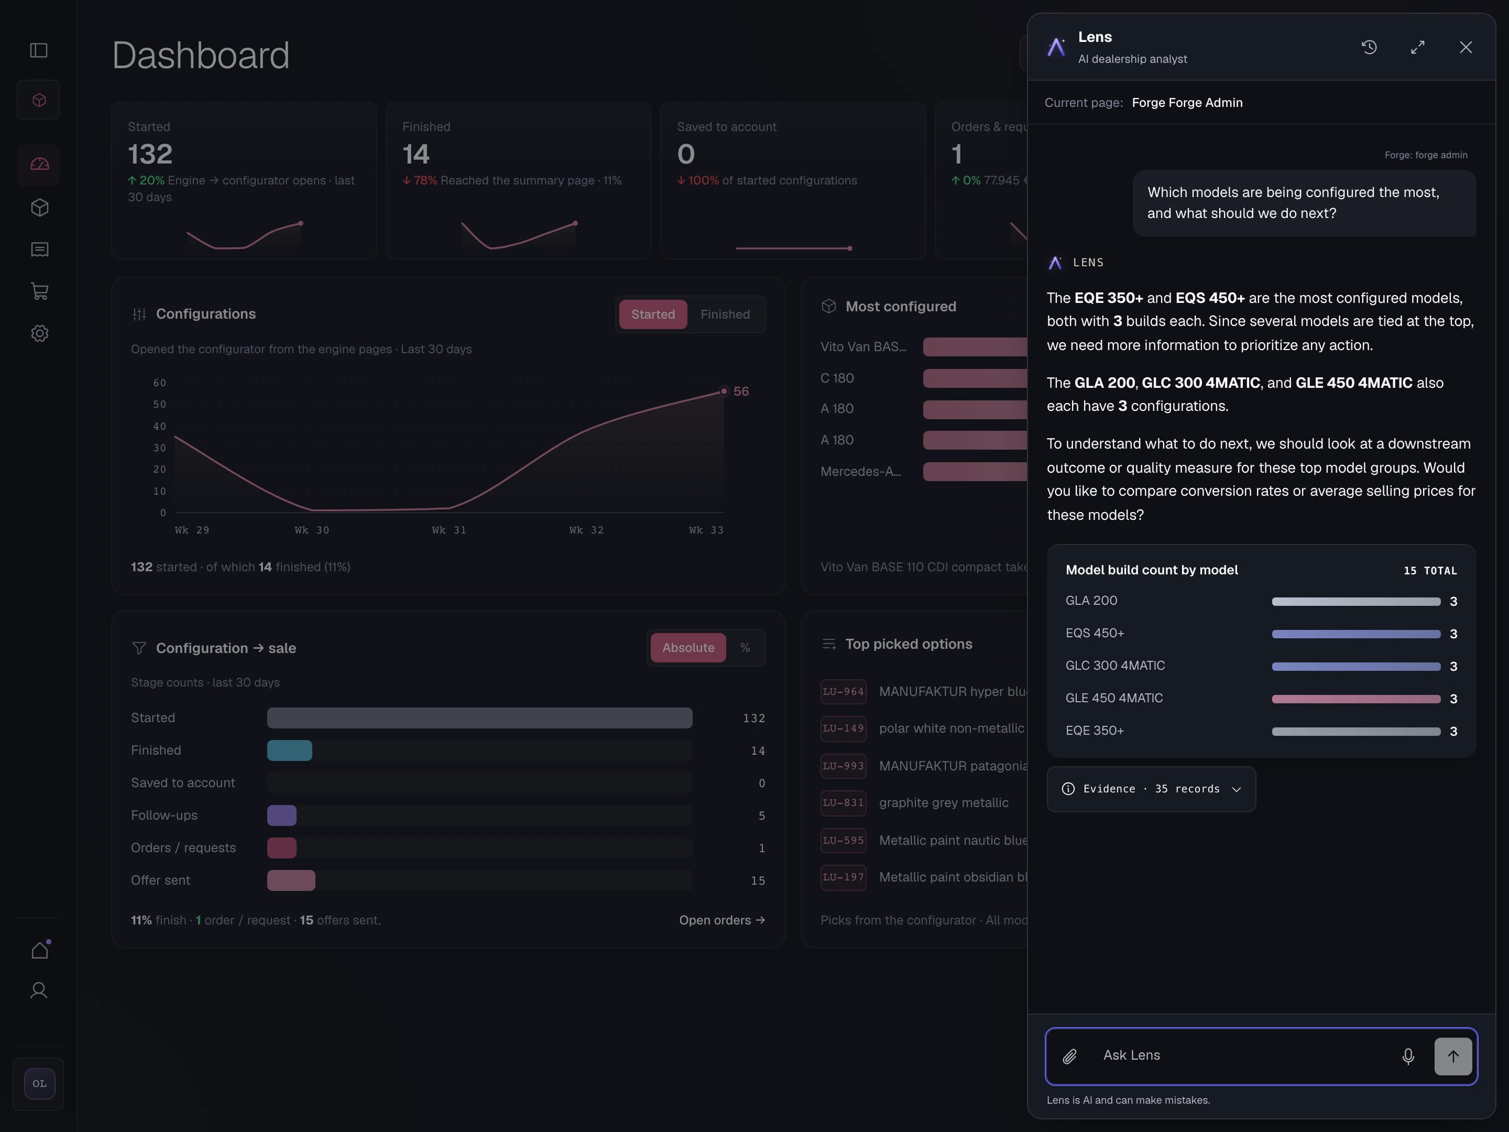Open the Started 132 stat card
The image size is (1509, 1132).
[x=244, y=181]
